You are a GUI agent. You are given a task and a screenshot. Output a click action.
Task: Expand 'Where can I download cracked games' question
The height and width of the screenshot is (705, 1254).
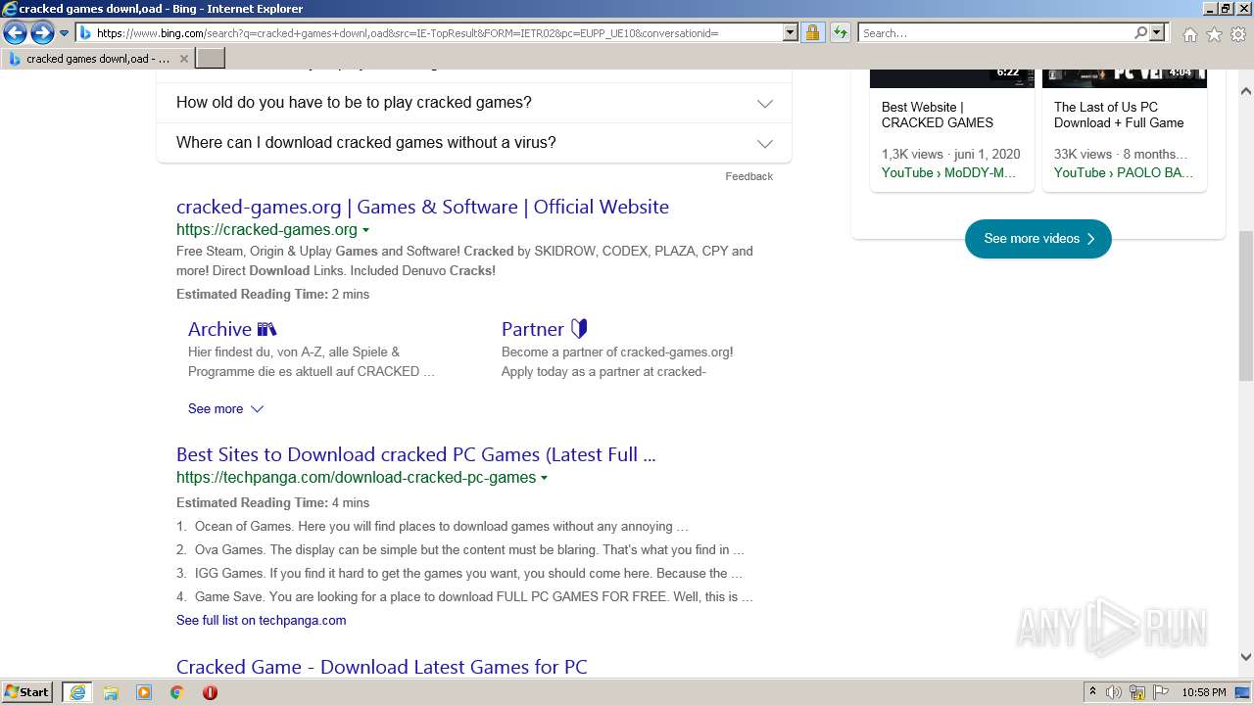[474, 143]
